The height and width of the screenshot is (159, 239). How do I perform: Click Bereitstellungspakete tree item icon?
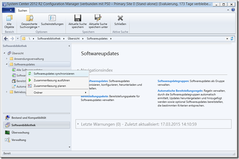[14, 81]
